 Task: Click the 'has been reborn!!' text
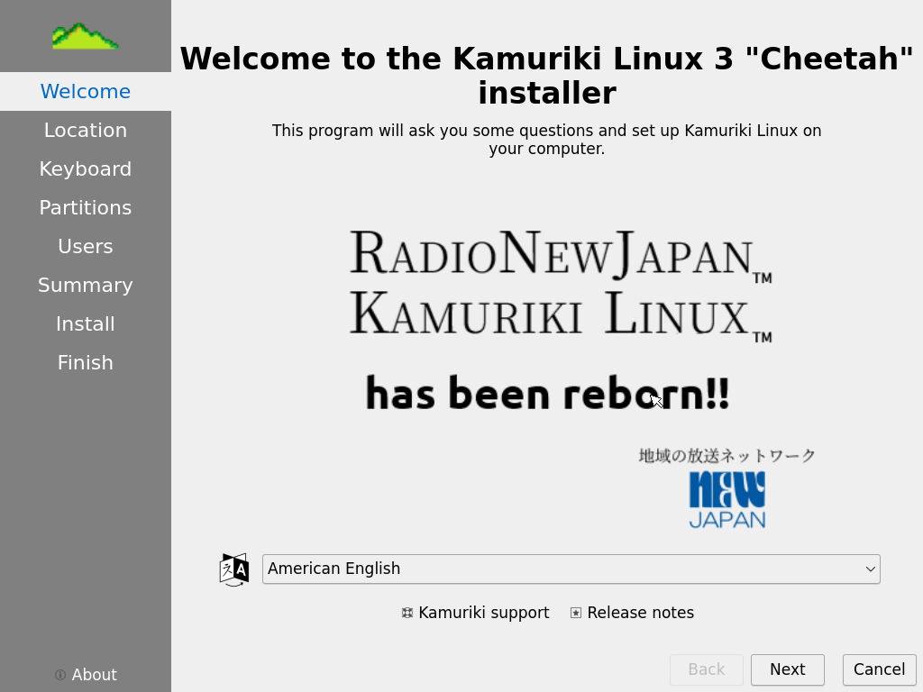[547, 393]
